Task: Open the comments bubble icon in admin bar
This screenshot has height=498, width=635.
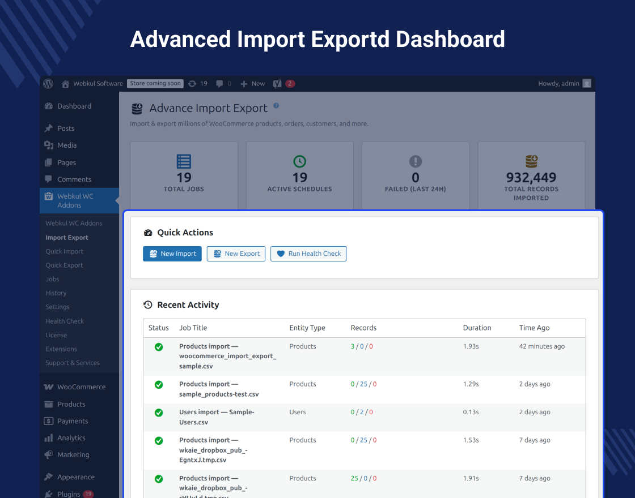Action: (x=219, y=84)
